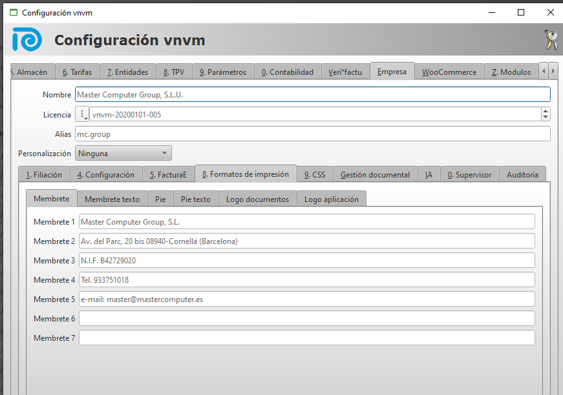Click the vnvm spiral logo
The width and height of the screenshot is (563, 395).
point(27,40)
